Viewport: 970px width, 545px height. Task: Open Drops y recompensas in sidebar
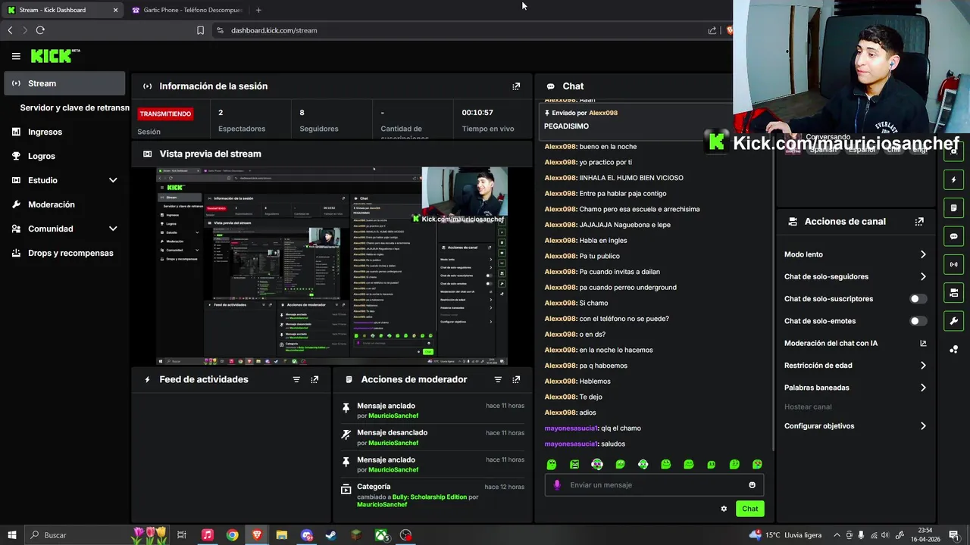click(64, 253)
